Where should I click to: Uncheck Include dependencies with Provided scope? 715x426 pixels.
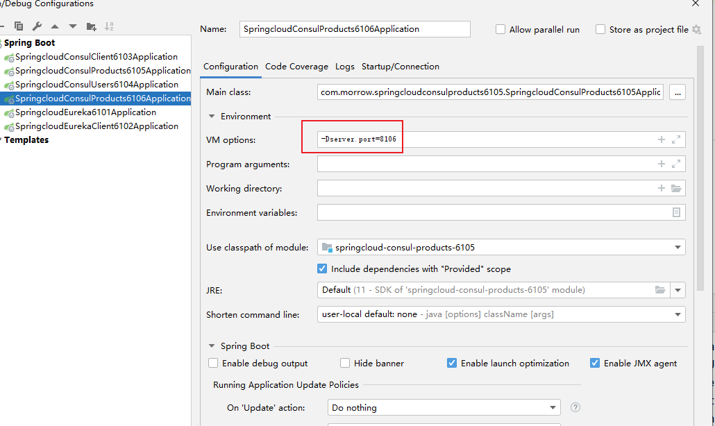point(322,269)
